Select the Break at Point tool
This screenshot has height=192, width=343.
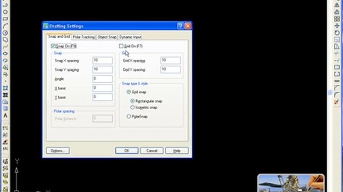click(337, 68)
